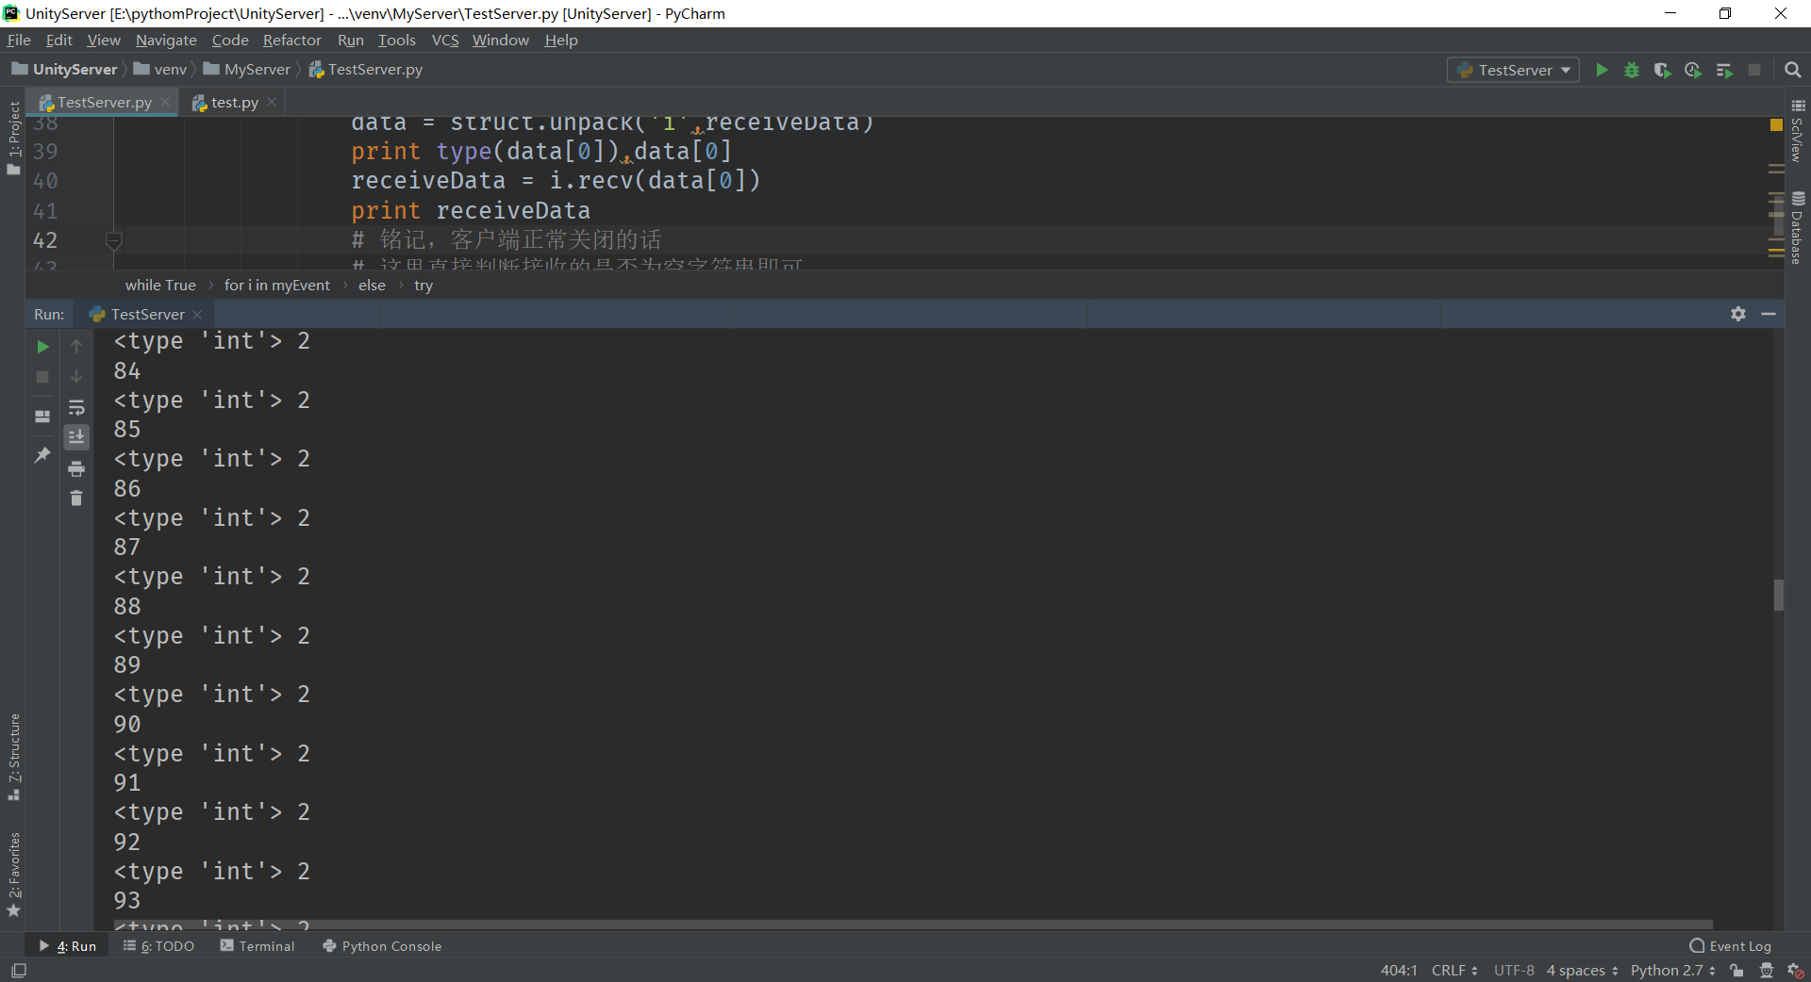Image resolution: width=1811 pixels, height=982 pixels.
Task: Restore layout icon in Run panel
Action: pyautogui.click(x=42, y=416)
